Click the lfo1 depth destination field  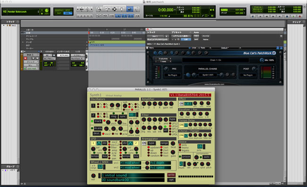pos(160,163)
